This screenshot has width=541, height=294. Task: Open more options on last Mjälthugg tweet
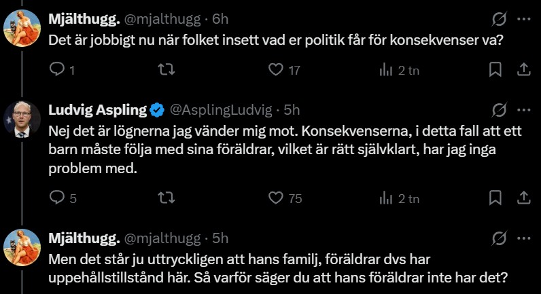point(524,238)
